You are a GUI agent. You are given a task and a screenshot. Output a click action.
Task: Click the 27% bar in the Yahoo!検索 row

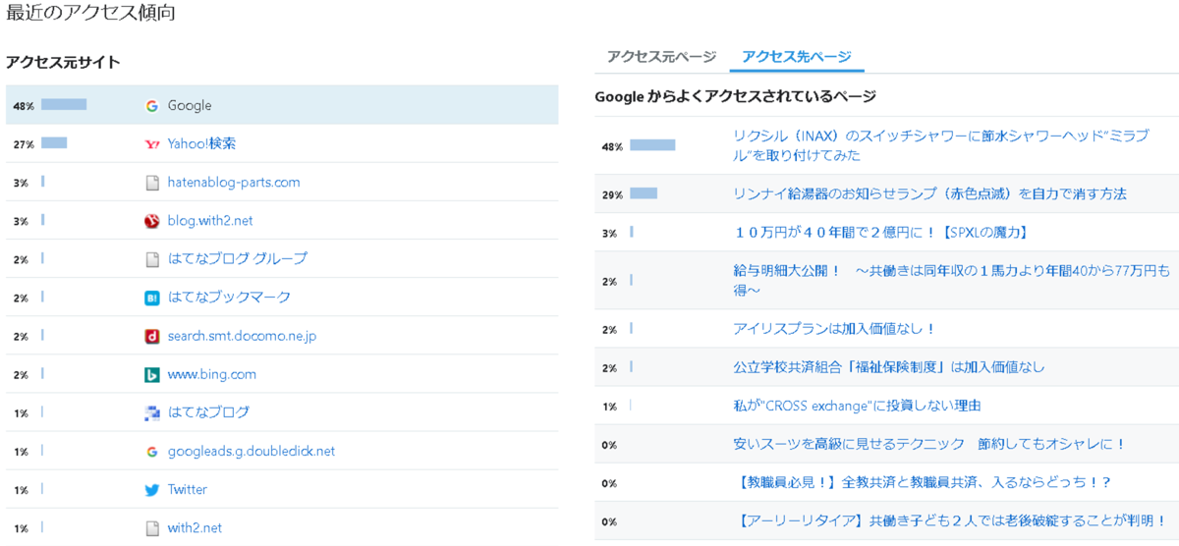tap(54, 142)
